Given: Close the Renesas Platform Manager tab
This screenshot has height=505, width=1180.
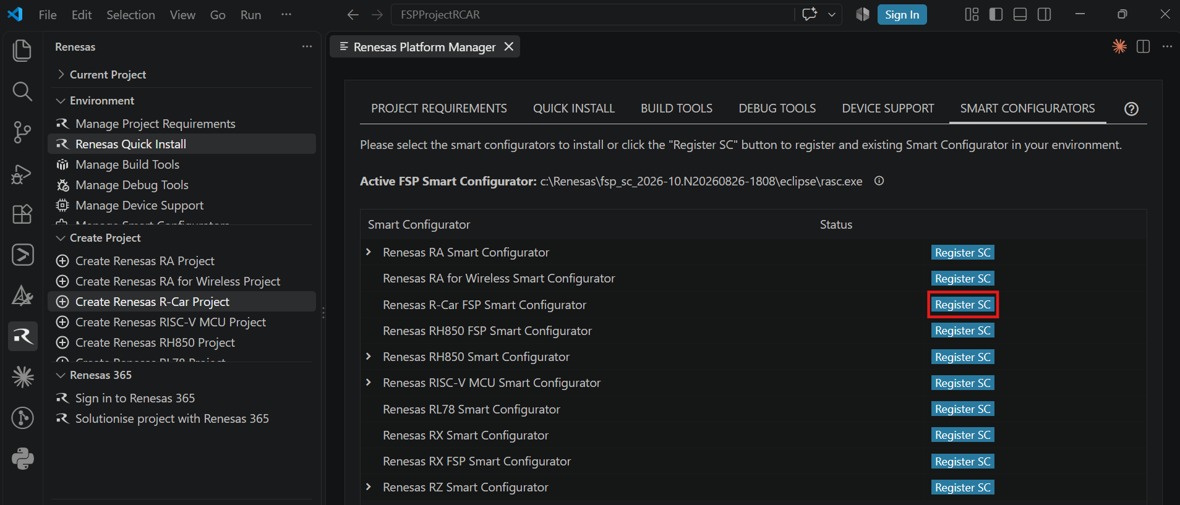Looking at the screenshot, I should [x=509, y=47].
